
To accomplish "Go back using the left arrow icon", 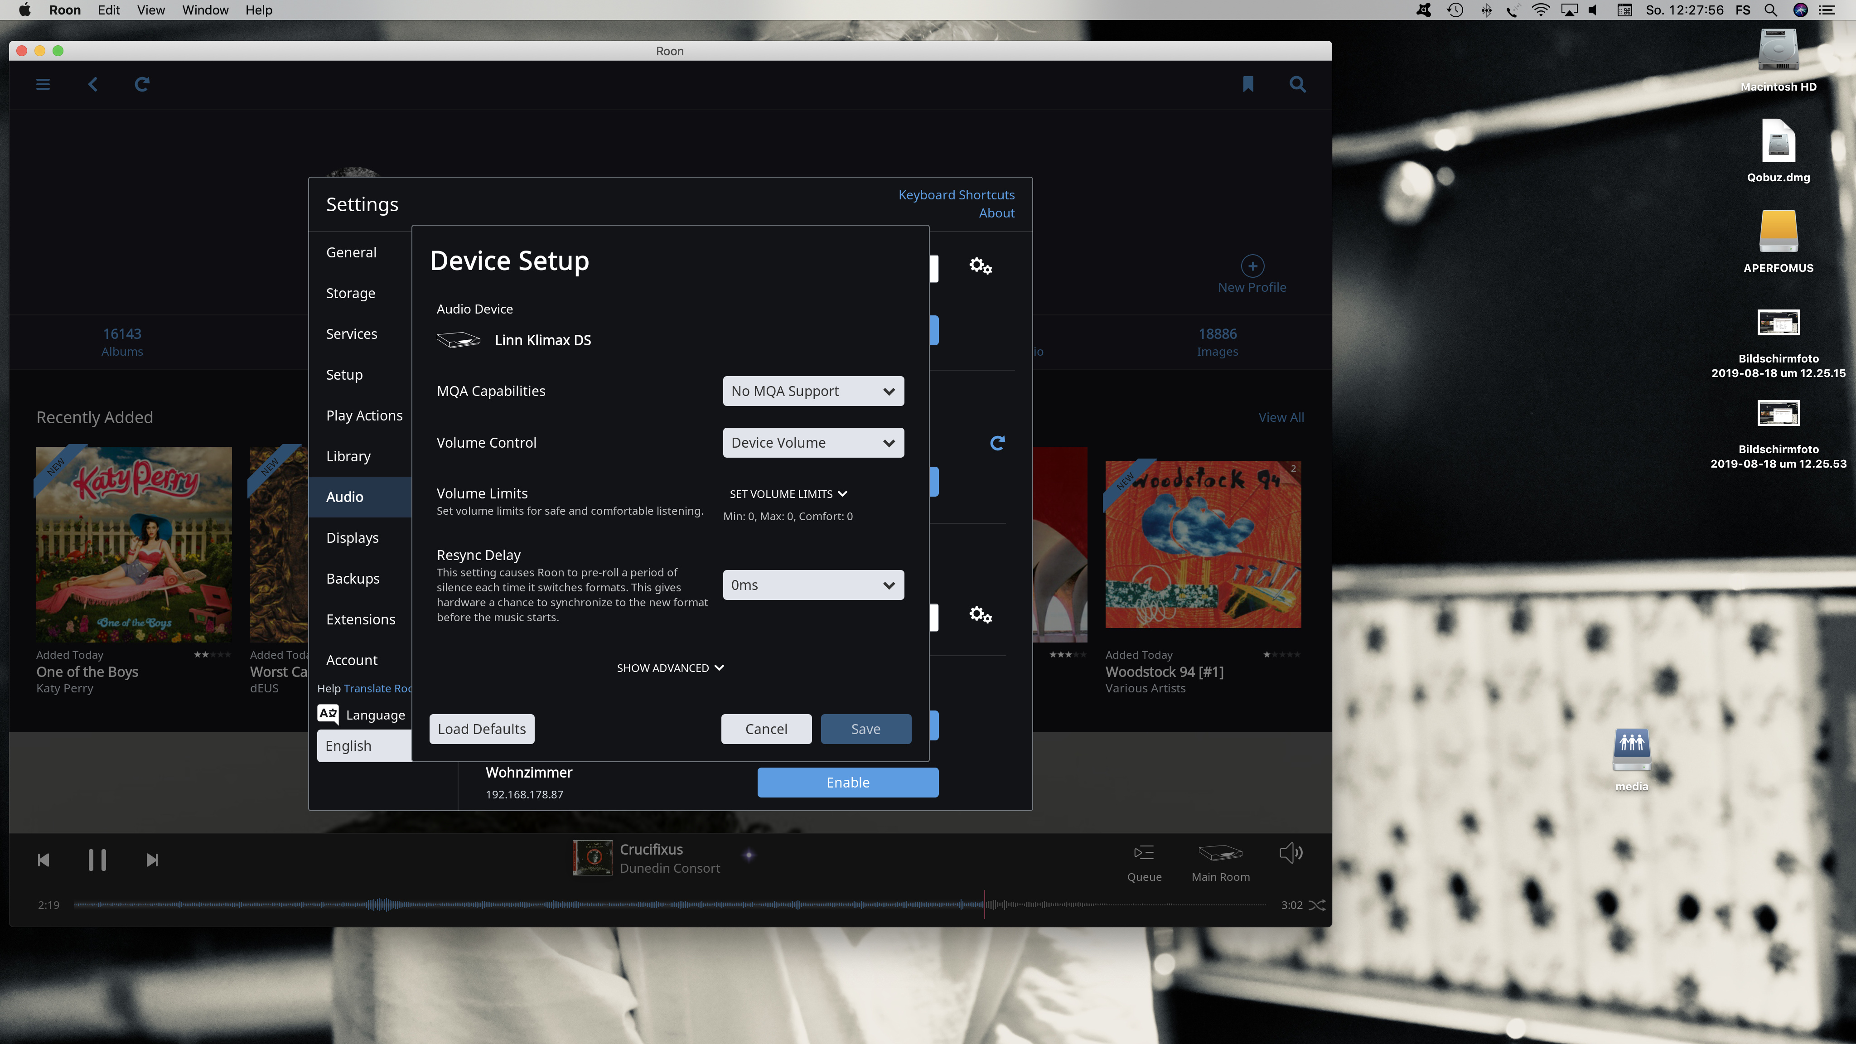I will pos(93,84).
